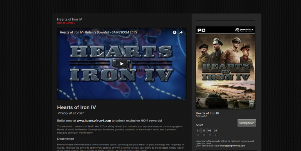Open the video title link at top of player
The width and height of the screenshot is (301, 151).
(98, 32)
